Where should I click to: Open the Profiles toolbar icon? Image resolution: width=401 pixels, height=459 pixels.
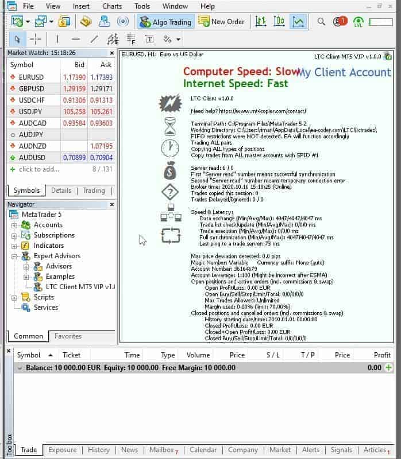40,22
